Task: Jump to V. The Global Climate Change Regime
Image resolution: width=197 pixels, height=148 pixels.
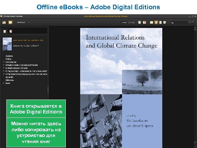Action: click(26, 74)
